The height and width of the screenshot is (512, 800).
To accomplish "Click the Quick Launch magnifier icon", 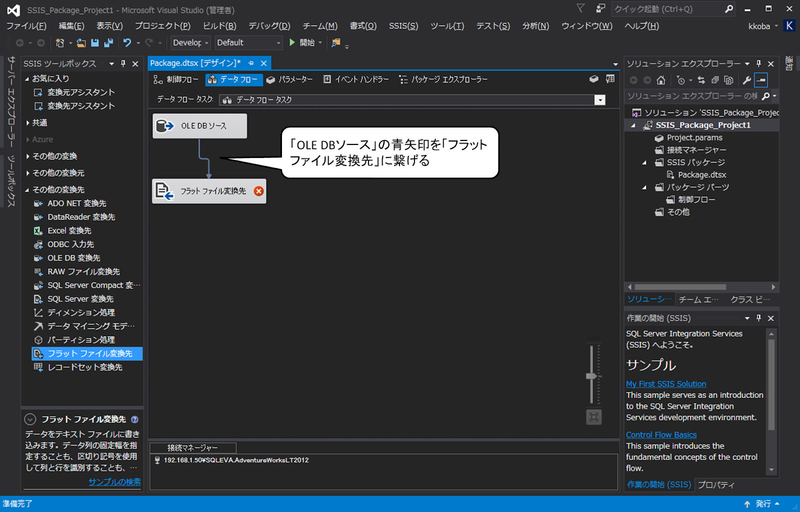I will (729, 9).
